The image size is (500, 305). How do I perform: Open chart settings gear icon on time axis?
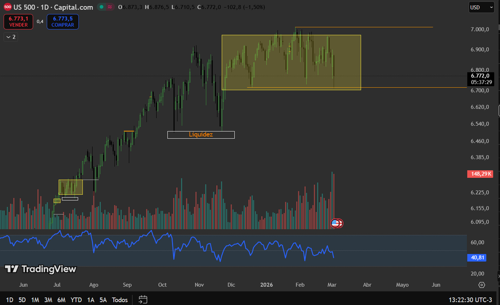coord(482,285)
